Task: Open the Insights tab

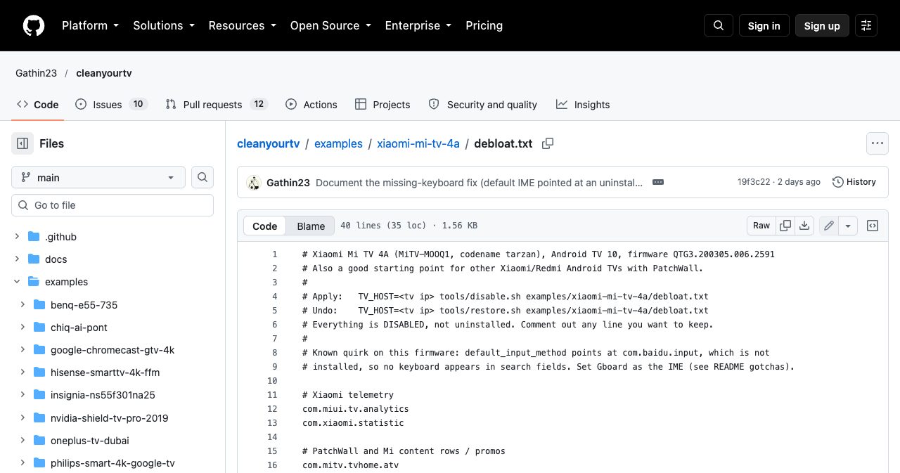Action: [x=583, y=104]
